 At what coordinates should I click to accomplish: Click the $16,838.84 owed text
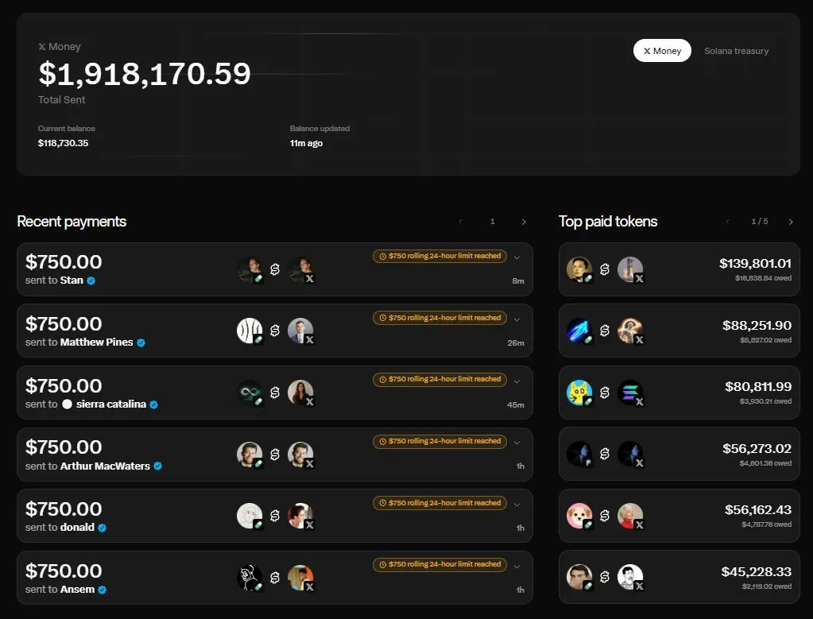tap(763, 278)
